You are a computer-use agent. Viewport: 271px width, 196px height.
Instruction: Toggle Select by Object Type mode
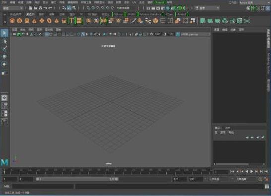point(69,8)
